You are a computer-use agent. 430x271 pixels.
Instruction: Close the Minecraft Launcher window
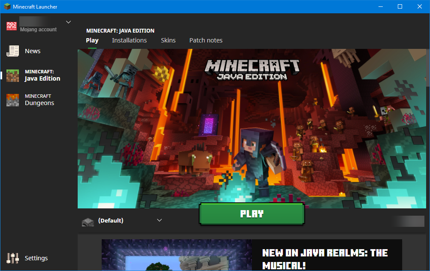tap(420, 6)
